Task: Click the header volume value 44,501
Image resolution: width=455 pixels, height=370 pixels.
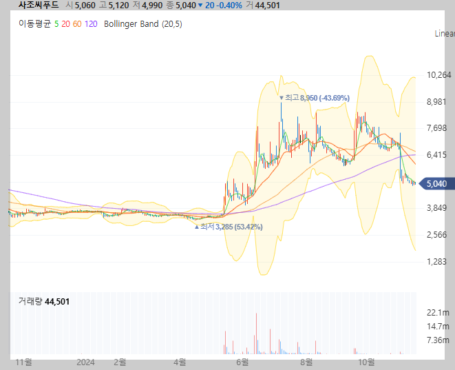Action: 267,6
